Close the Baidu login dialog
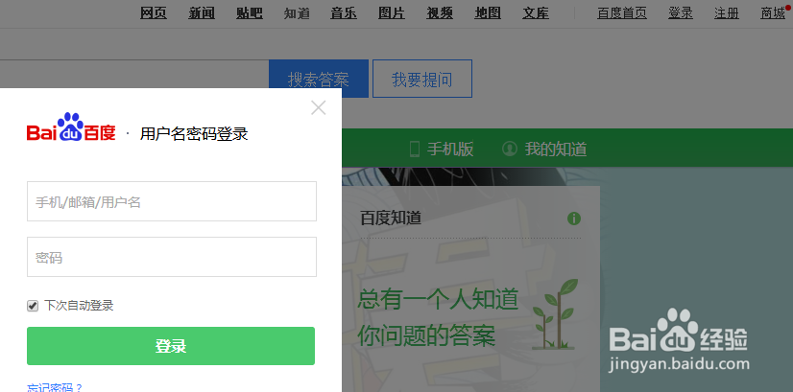 pos(318,107)
